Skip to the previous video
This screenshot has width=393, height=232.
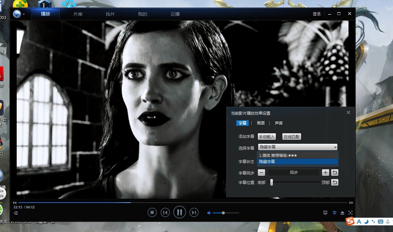coord(165,213)
